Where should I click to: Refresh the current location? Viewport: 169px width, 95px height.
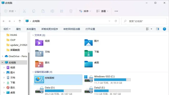point(116,21)
